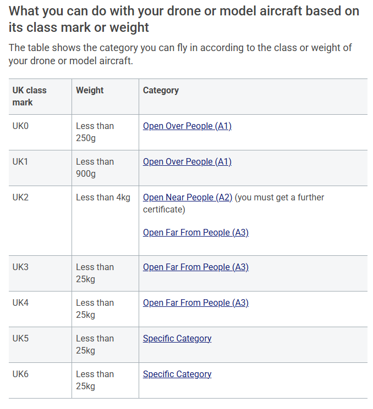Viewport: 373px width, 409px height.
Task: Click the UK0 class mark cell
Action: (x=20, y=126)
